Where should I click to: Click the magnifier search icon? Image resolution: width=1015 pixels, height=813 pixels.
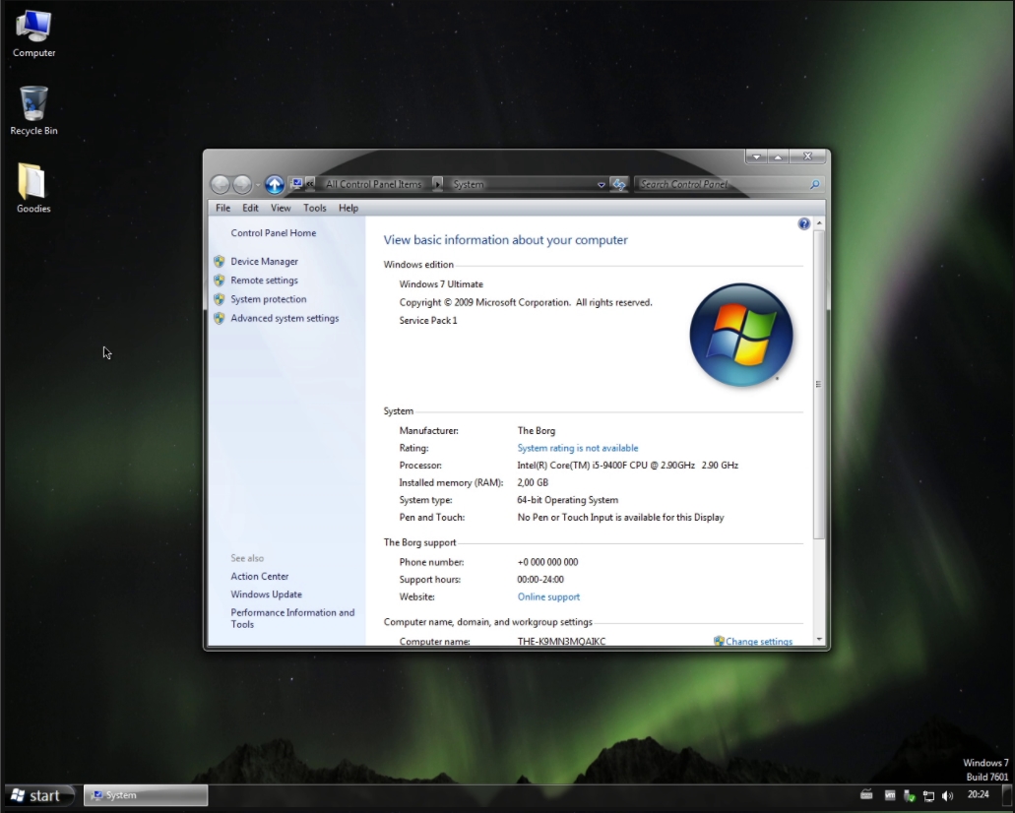point(815,184)
